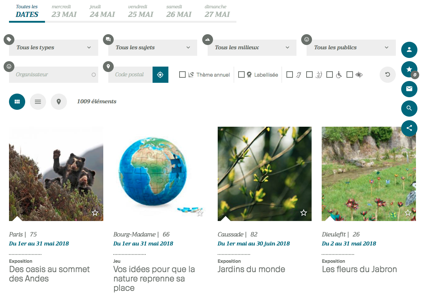Click the Caussade | 82 location text
The height and width of the screenshot is (293, 421).
point(237,234)
